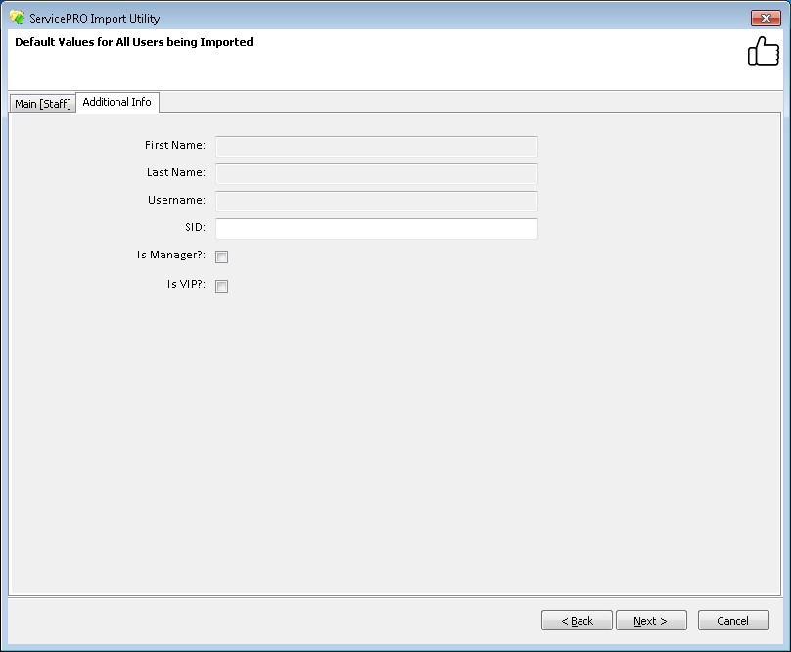Screen dimensions: 791x652
Task: Click the Next > button
Action: coord(651,620)
